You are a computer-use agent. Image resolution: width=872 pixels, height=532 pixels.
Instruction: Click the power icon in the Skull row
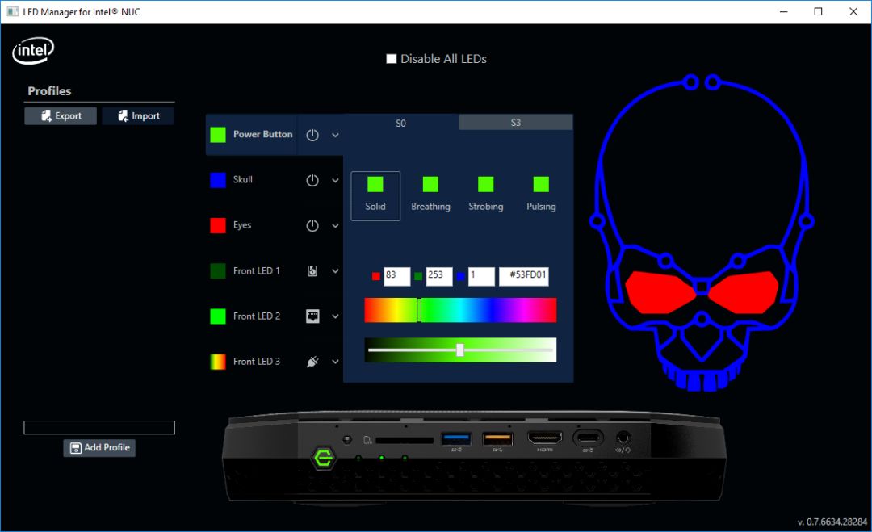pyautogui.click(x=312, y=180)
